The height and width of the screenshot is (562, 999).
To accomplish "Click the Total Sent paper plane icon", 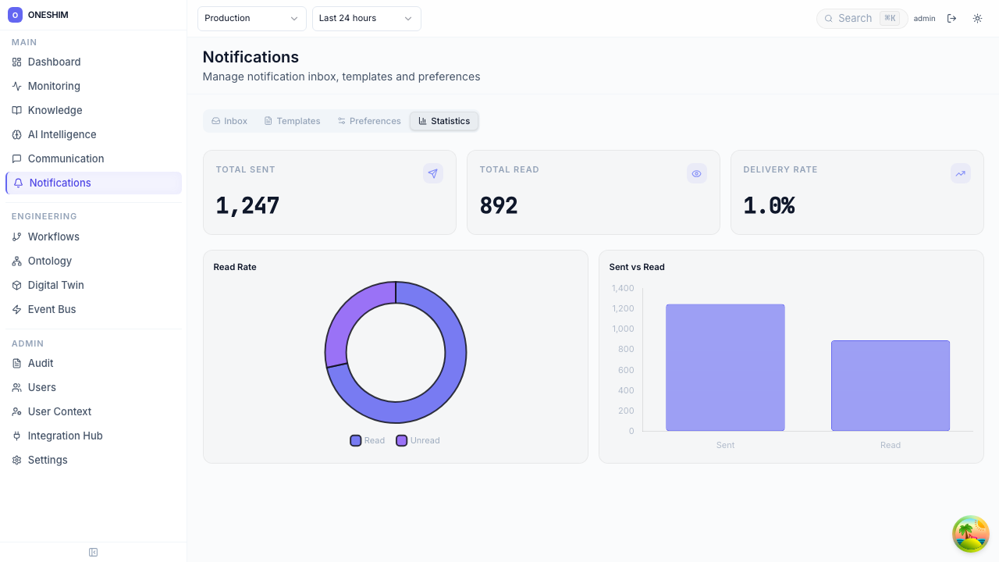I will coord(432,174).
